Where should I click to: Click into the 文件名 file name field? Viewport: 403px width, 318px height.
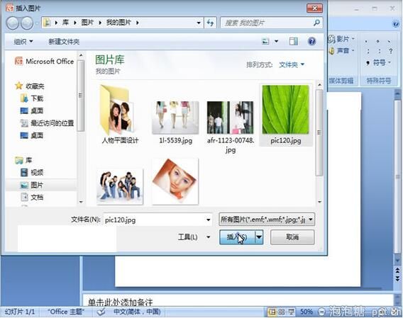coord(154,220)
